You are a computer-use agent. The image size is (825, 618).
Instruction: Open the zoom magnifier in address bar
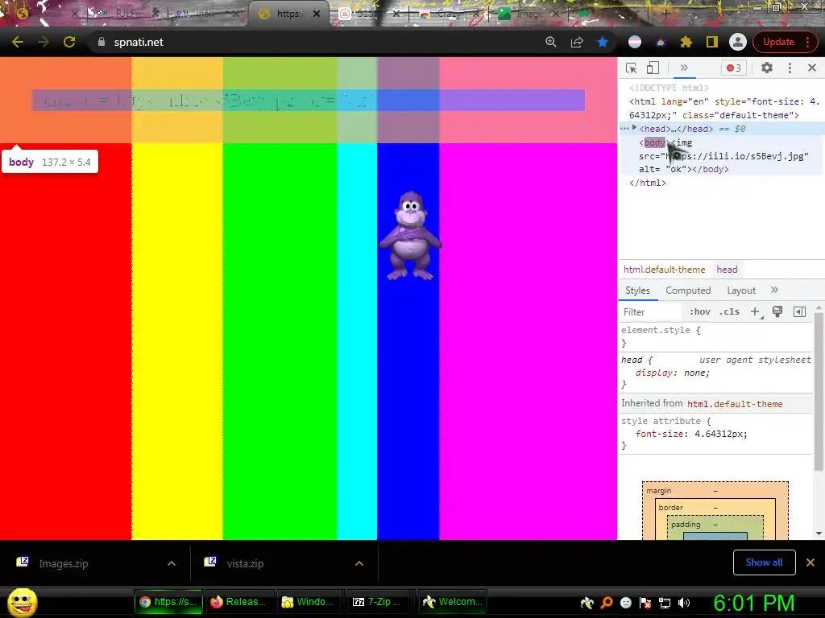(551, 42)
